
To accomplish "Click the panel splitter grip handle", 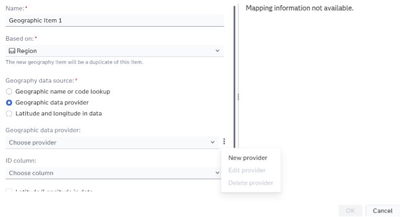I will click(x=239, y=97).
